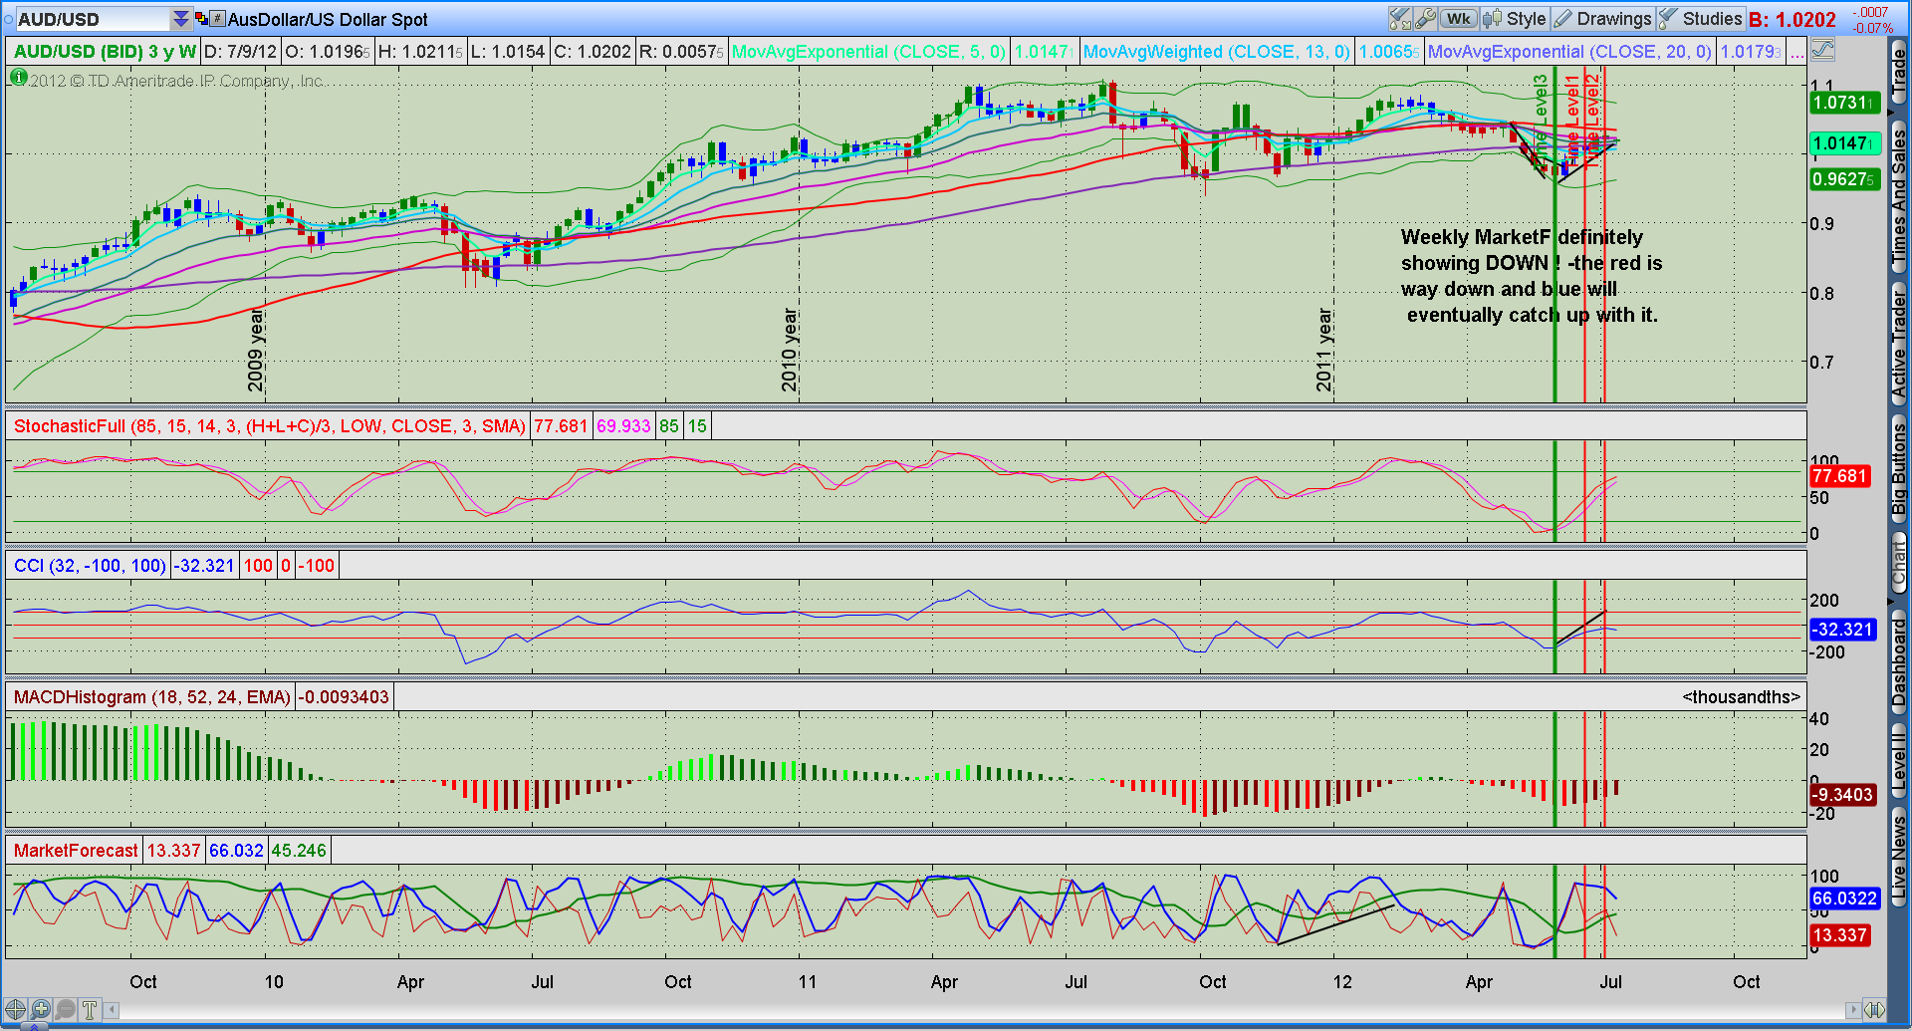Click the 2010 year vertical marker label

click(x=790, y=350)
